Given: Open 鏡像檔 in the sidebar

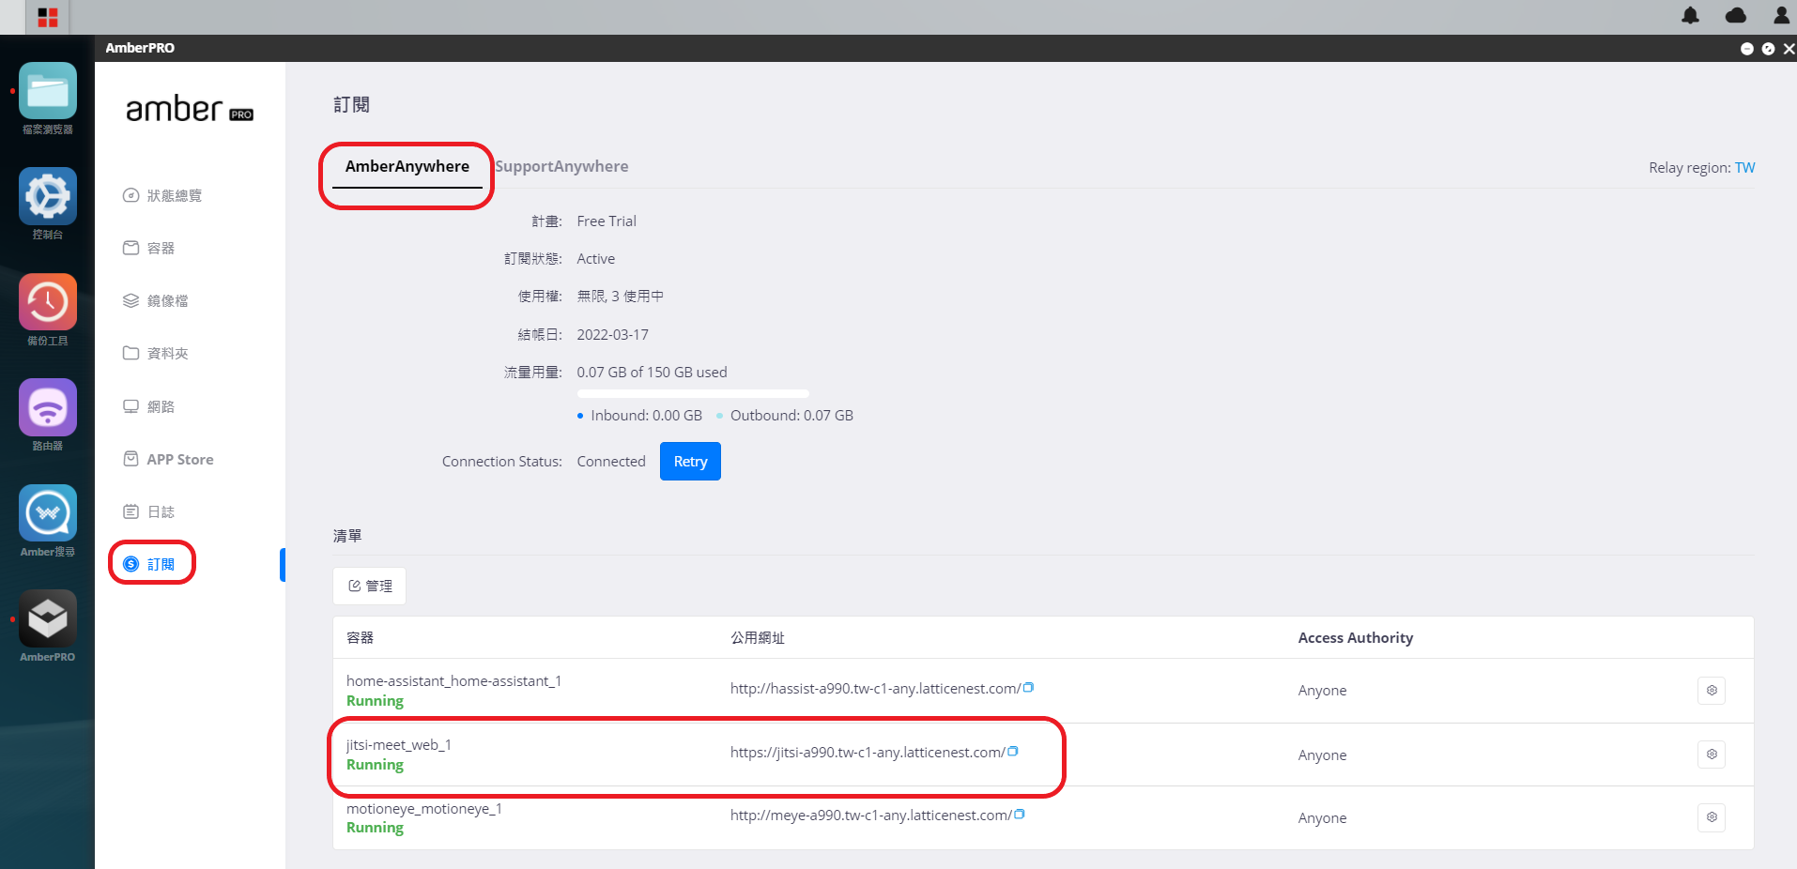Looking at the screenshot, I should click(x=156, y=300).
